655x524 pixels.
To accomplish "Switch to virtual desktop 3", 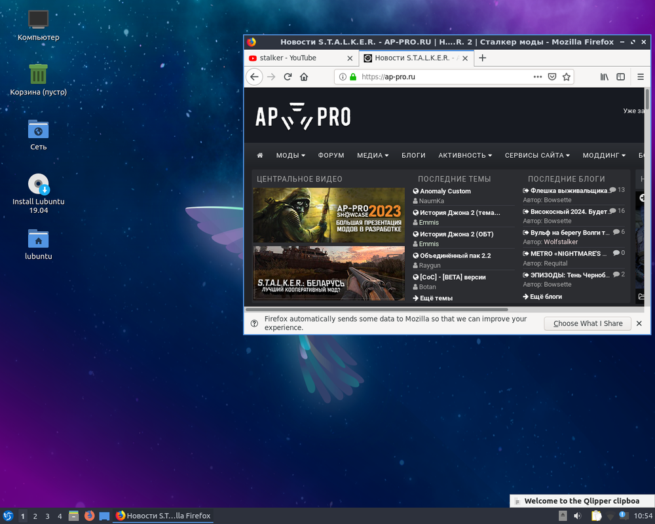I will click(47, 517).
